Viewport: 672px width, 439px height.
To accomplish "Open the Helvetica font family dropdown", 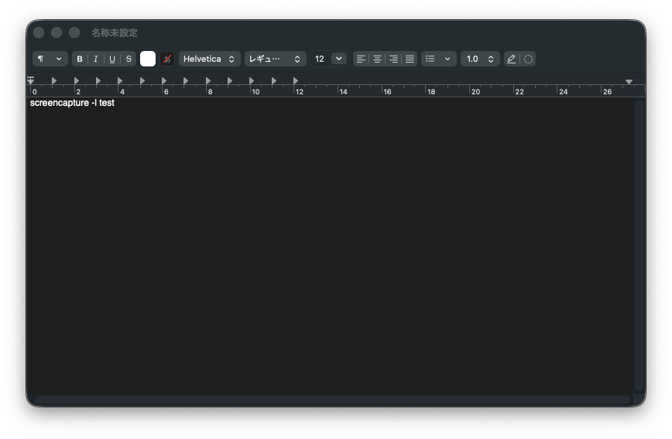I will [210, 59].
